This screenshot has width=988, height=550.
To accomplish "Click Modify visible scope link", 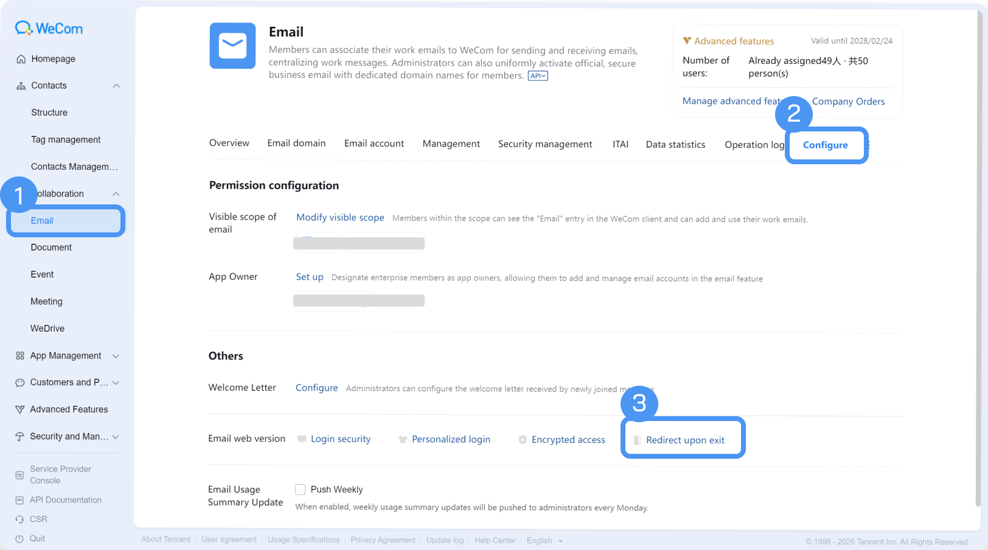I will point(340,218).
